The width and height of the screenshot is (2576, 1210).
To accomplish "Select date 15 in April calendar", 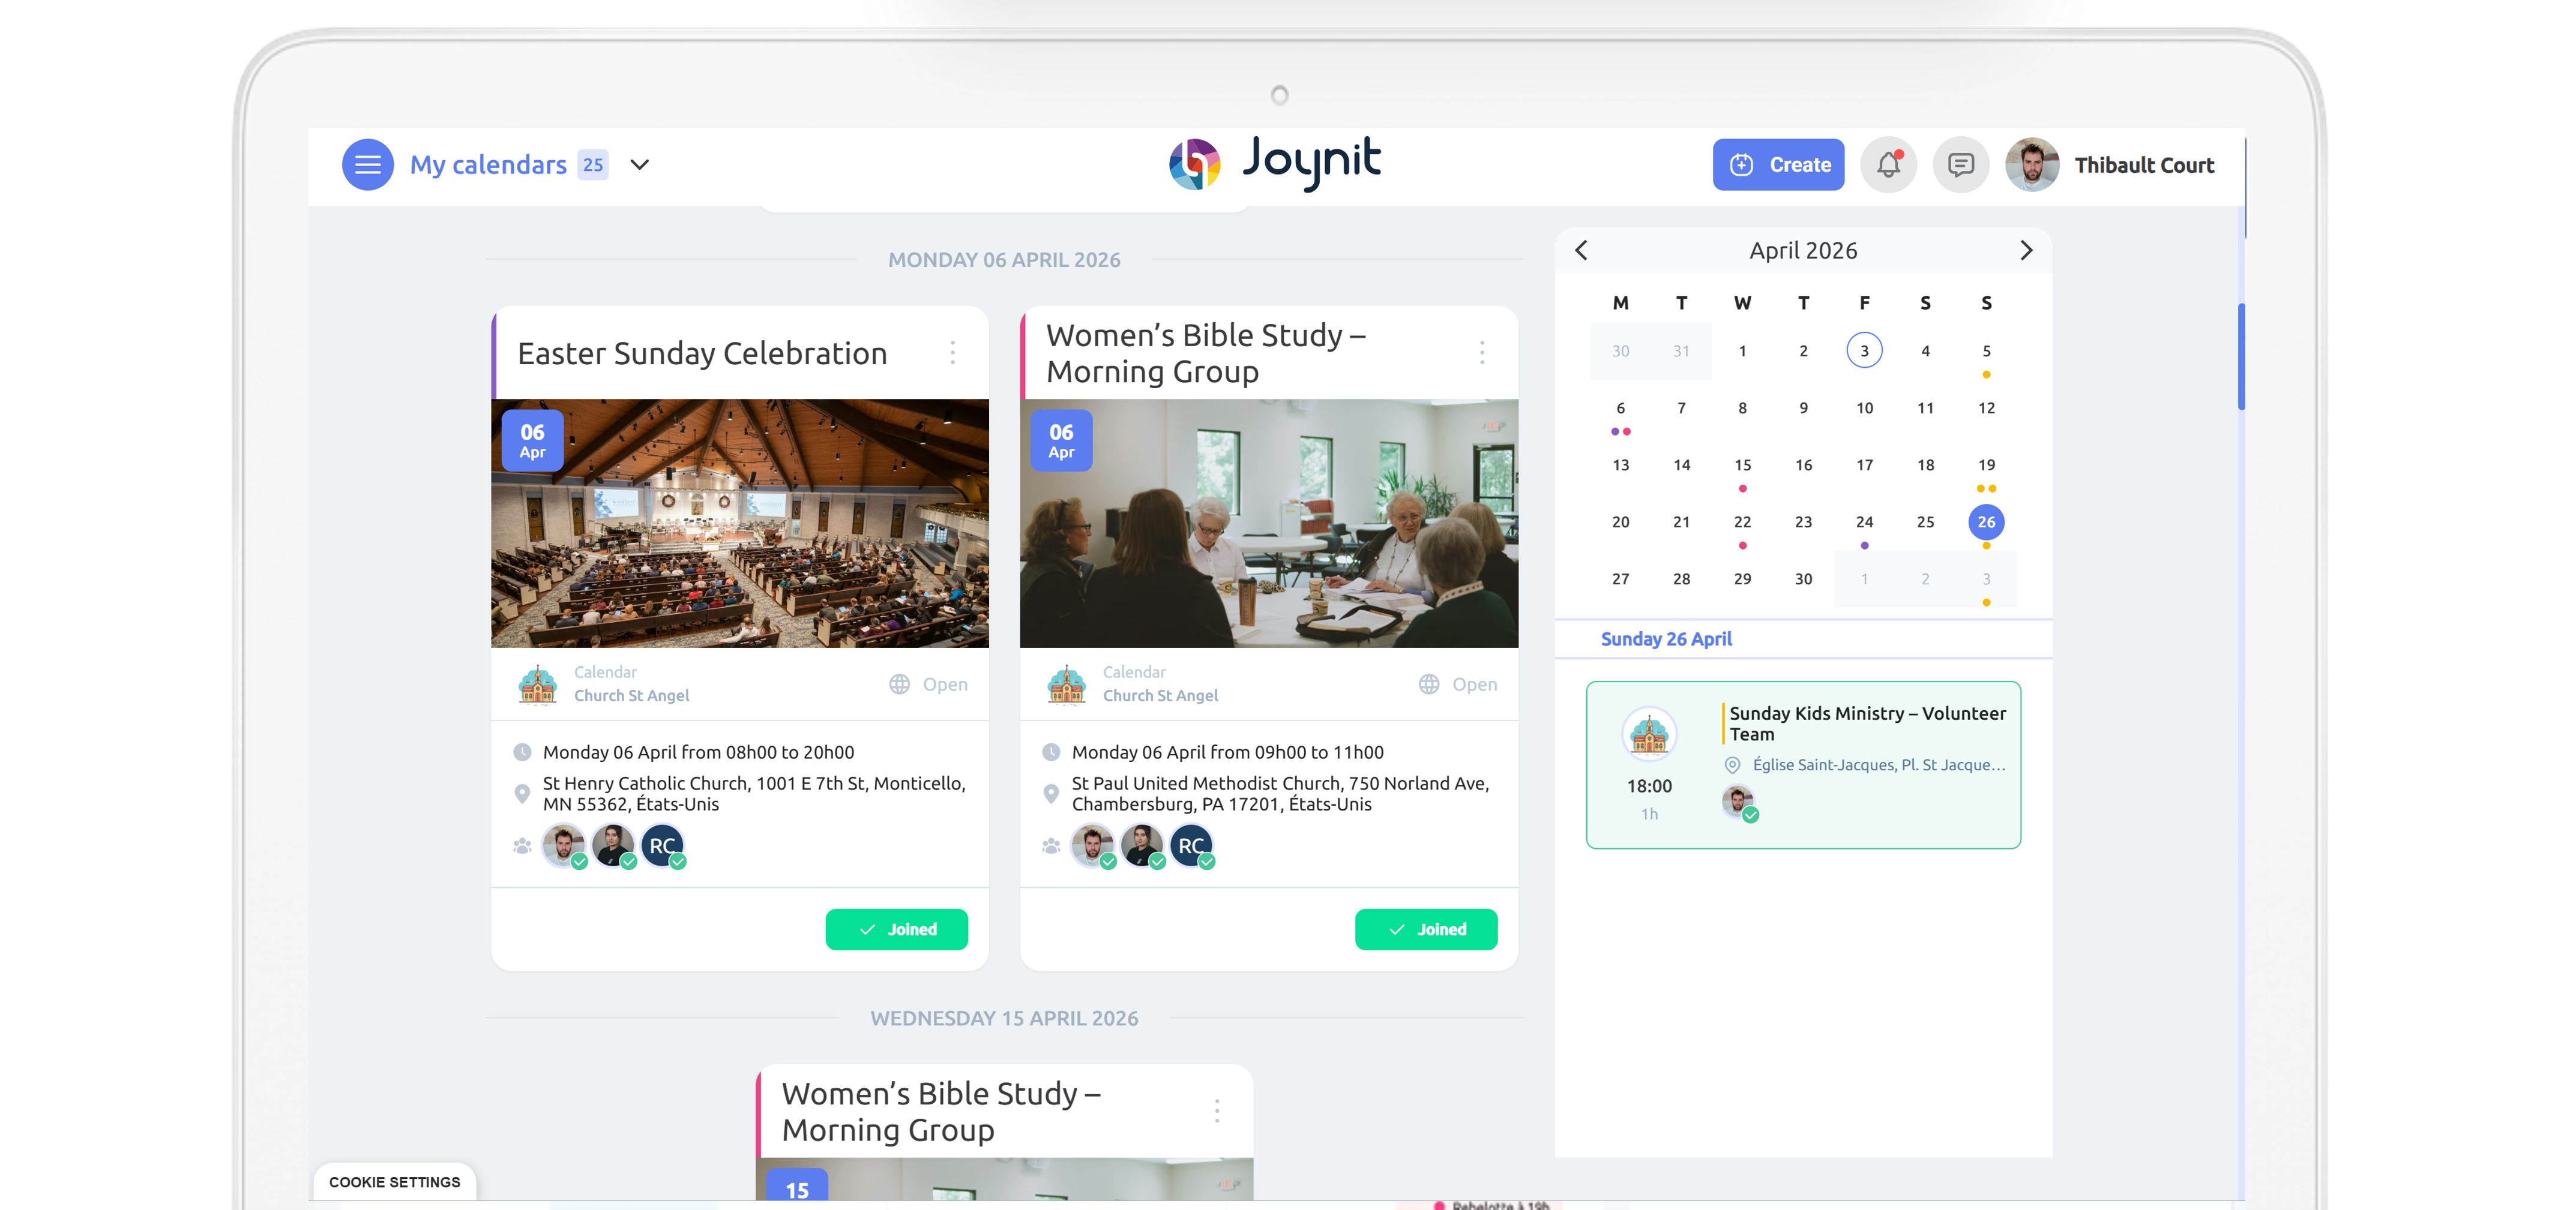I will [x=1742, y=464].
